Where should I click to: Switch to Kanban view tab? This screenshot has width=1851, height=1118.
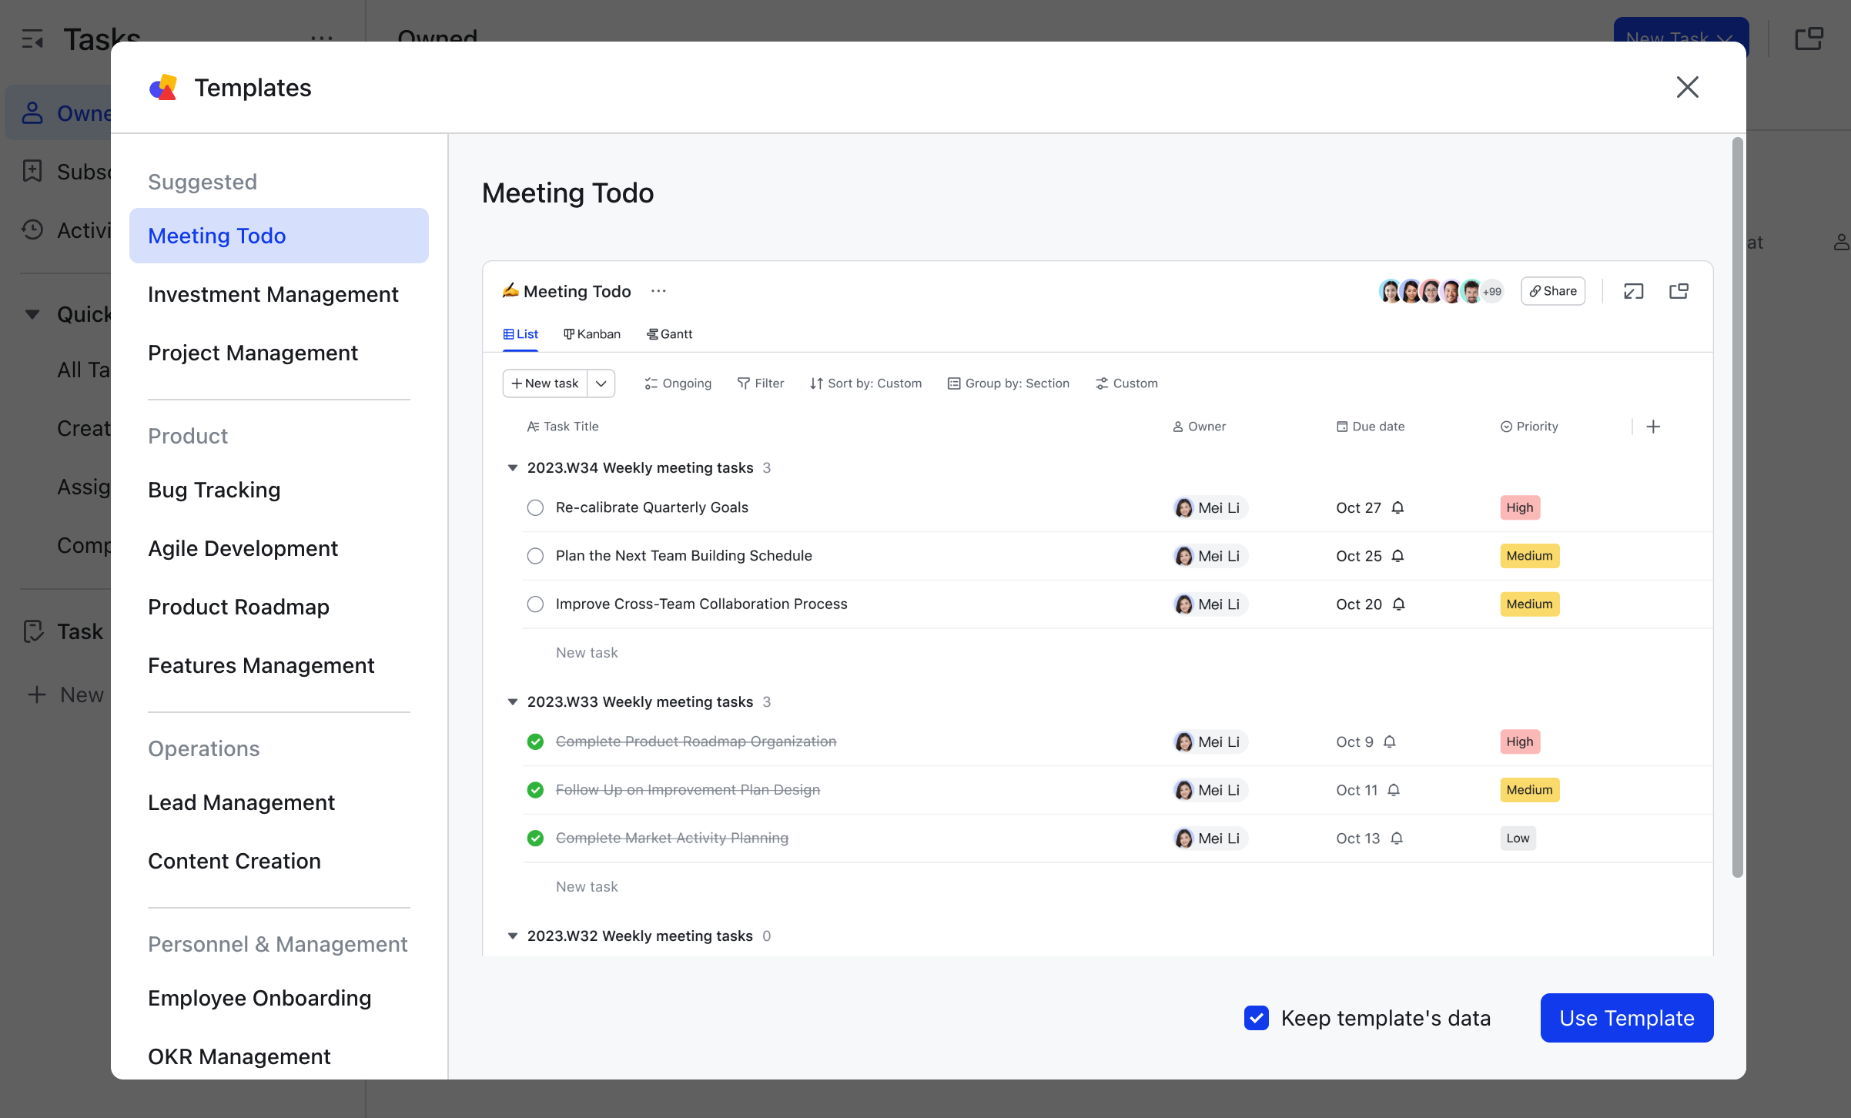click(591, 334)
